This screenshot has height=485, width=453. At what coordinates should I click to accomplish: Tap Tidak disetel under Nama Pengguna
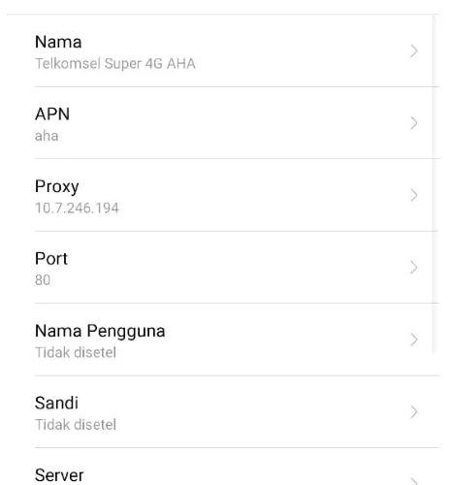(76, 352)
